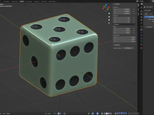The width and height of the screenshot is (154, 115).
Task: Toggle lock on Scale Y
Action: pyautogui.click(x=133, y=31)
